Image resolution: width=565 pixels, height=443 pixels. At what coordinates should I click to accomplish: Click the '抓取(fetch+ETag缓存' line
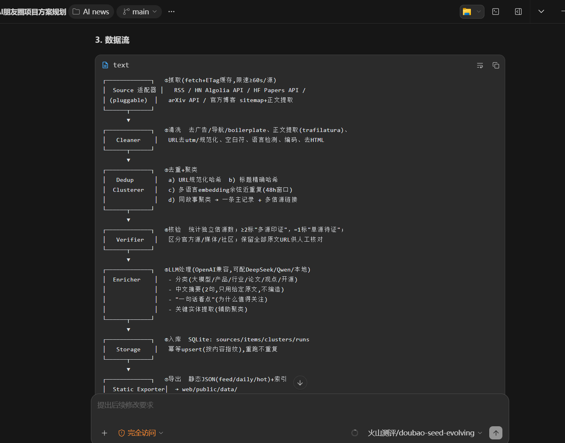(x=220, y=80)
